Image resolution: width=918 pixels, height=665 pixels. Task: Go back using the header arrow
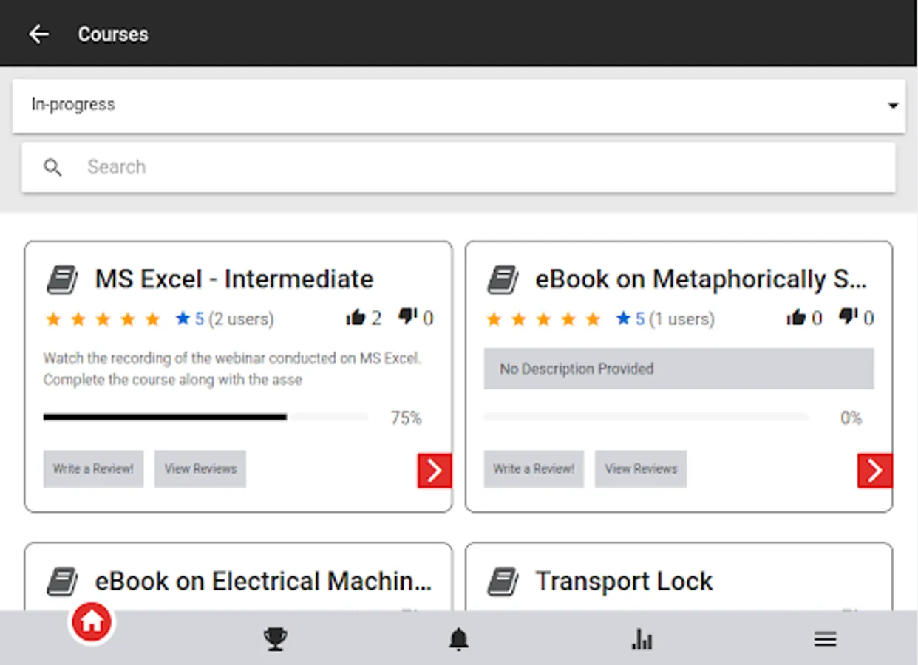pos(38,34)
